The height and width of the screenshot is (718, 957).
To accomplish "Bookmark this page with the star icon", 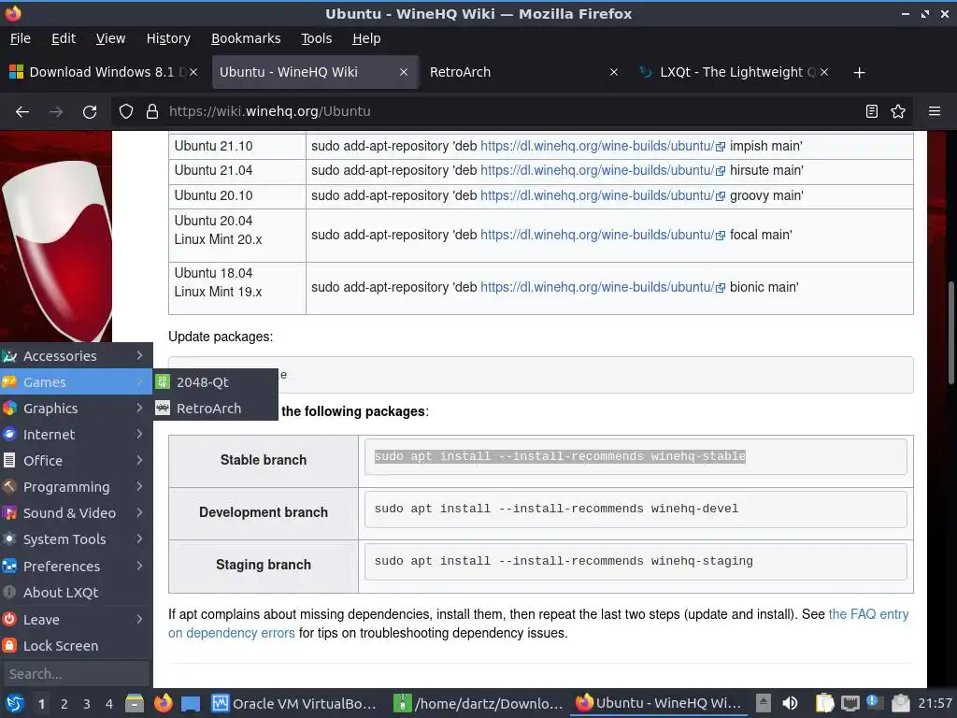I will click(x=898, y=112).
